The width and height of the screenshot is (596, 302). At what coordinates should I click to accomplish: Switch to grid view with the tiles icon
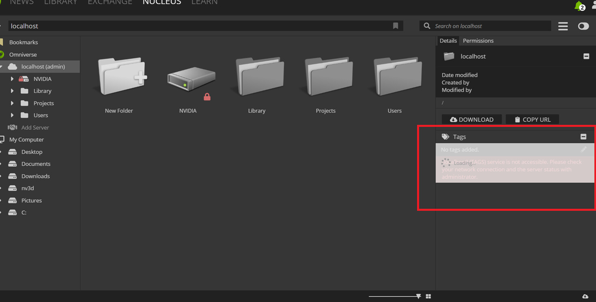click(428, 296)
